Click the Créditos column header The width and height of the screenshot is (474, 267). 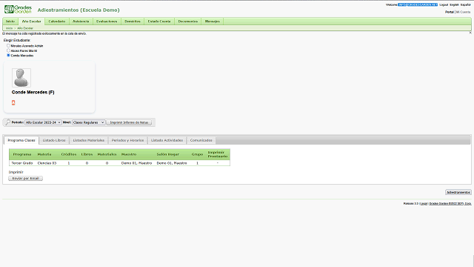[x=69, y=154]
